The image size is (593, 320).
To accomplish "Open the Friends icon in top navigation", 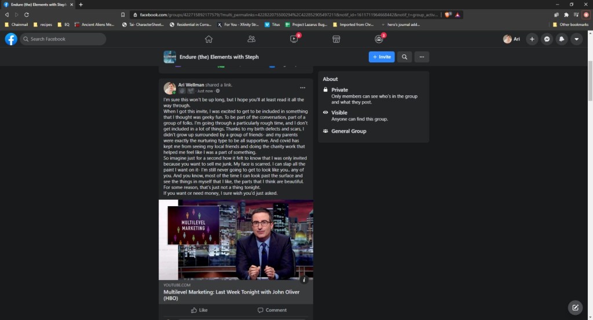I will click(251, 39).
